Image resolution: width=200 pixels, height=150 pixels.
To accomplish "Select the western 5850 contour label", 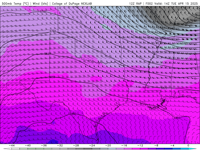I will click(52, 77).
